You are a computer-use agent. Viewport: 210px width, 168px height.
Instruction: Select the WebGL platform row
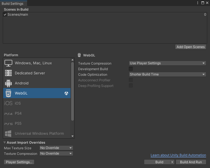pyautogui.click(x=37, y=93)
